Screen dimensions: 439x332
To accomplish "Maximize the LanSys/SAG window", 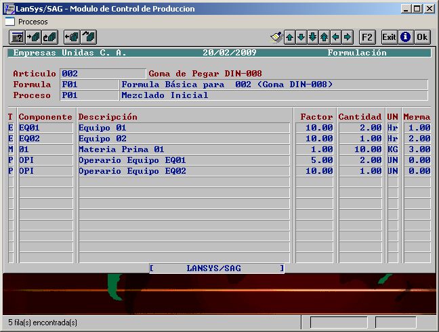I will tap(417, 9).
